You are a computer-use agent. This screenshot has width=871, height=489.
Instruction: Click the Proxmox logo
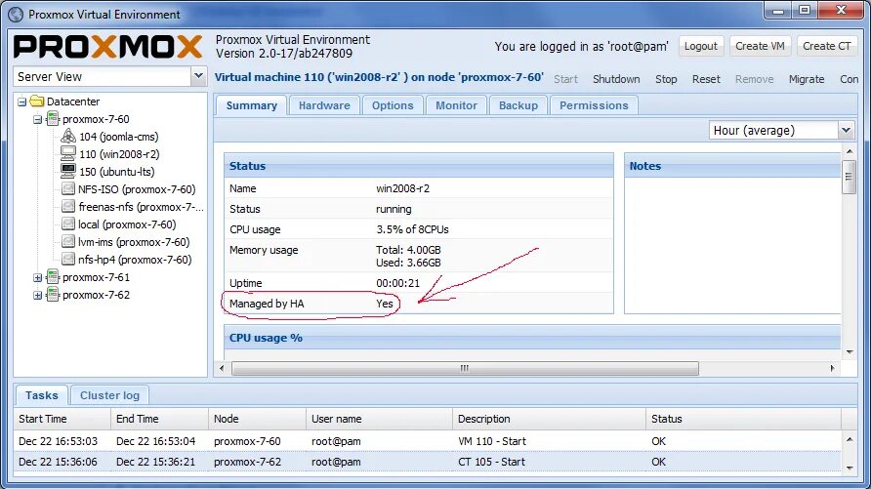[108, 47]
